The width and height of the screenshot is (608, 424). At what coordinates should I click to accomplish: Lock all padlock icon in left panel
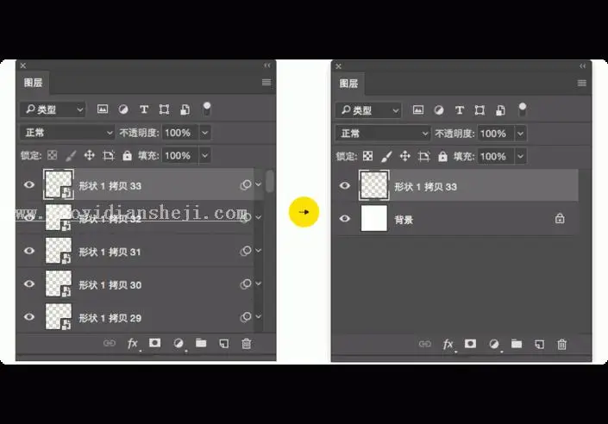[x=127, y=155]
